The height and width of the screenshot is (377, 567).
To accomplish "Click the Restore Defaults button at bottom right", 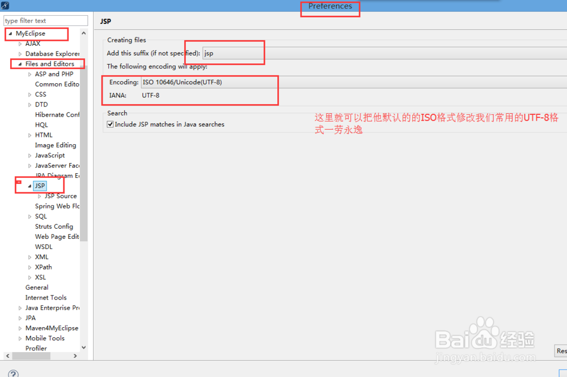I will pyautogui.click(x=561, y=350).
